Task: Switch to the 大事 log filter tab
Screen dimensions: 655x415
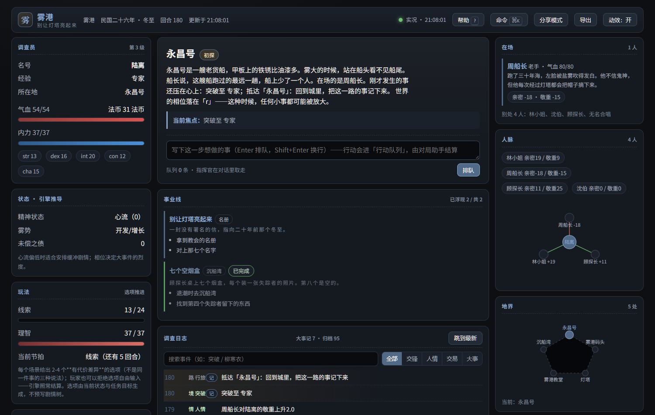Action: (472, 359)
